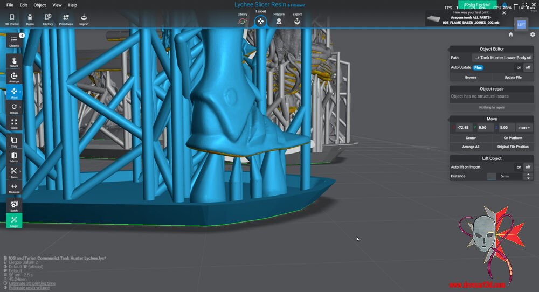Click the Plus badge next to Auto Update
539x292 pixels.
point(478,68)
